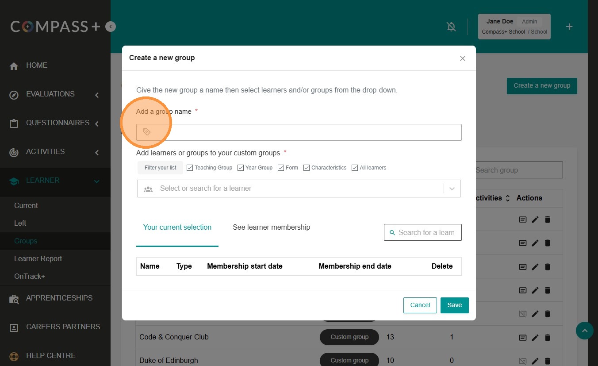
Task: Switch to See learner membership tab
Action: pos(272,227)
